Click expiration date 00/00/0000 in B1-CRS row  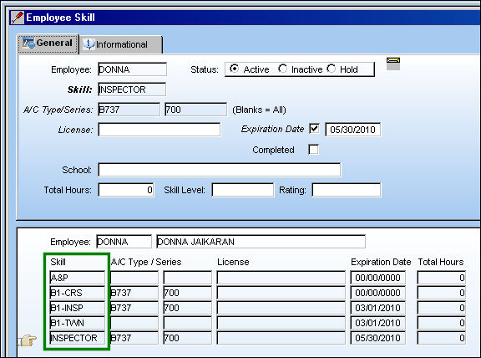pos(378,293)
